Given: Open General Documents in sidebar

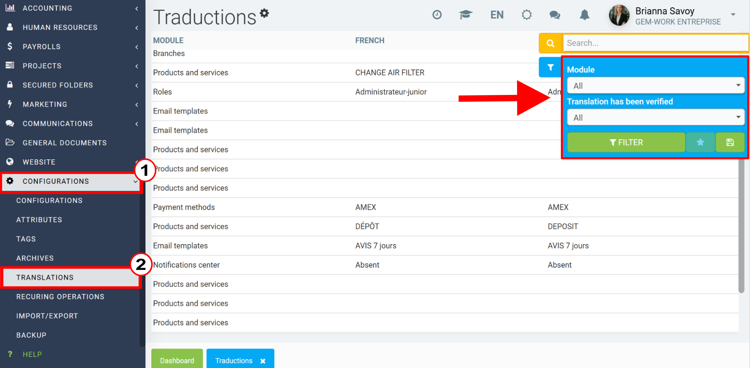Looking at the screenshot, I should click(x=73, y=143).
